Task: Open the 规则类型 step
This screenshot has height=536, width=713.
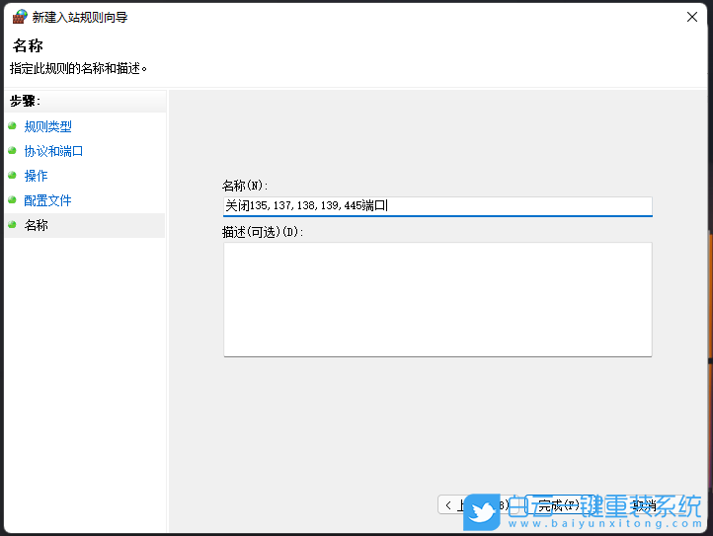Action: 47,126
